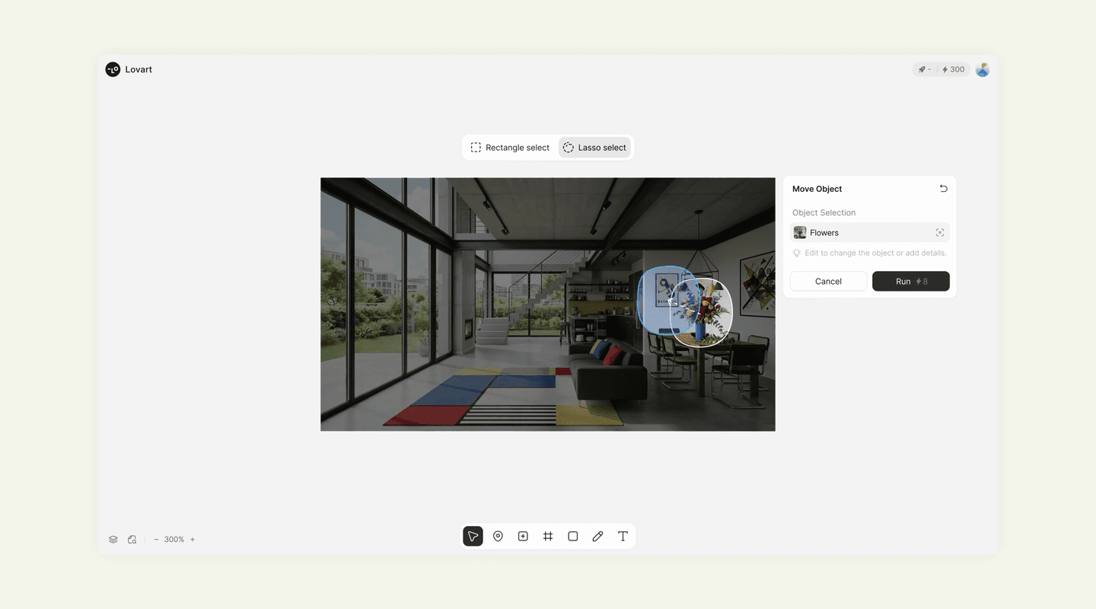
Task: Click the Flowers object selection field
Action: [x=860, y=233]
